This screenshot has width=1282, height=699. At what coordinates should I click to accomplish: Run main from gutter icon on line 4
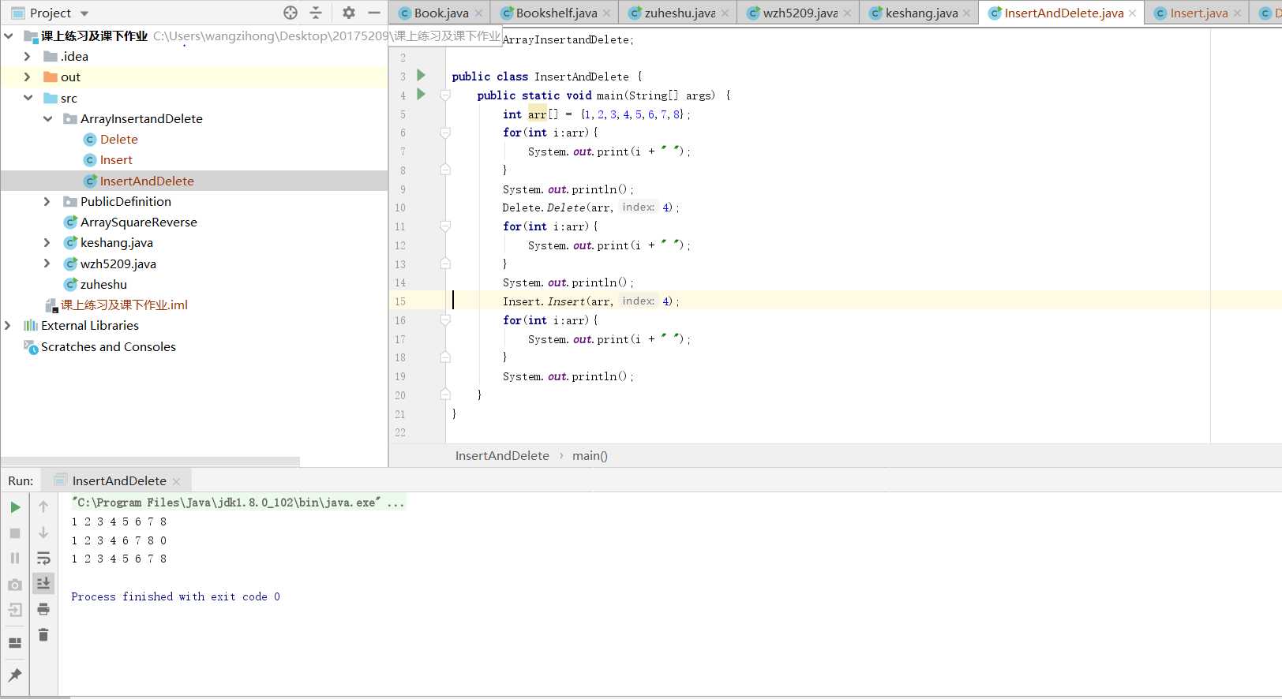coord(421,94)
